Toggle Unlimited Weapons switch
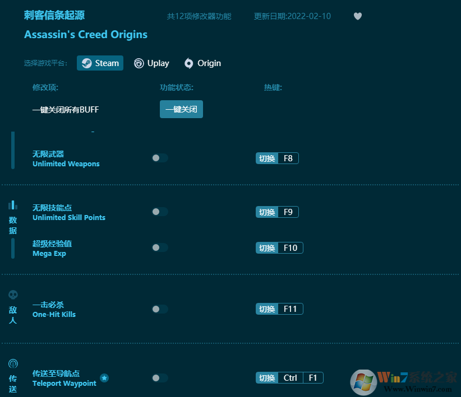Image resolution: width=461 pixels, height=397 pixels. click(160, 158)
